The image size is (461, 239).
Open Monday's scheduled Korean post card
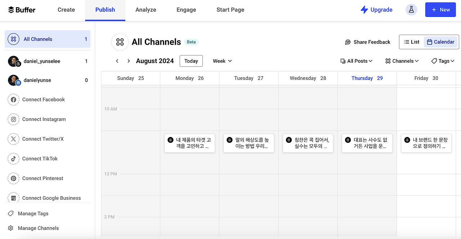click(x=189, y=143)
